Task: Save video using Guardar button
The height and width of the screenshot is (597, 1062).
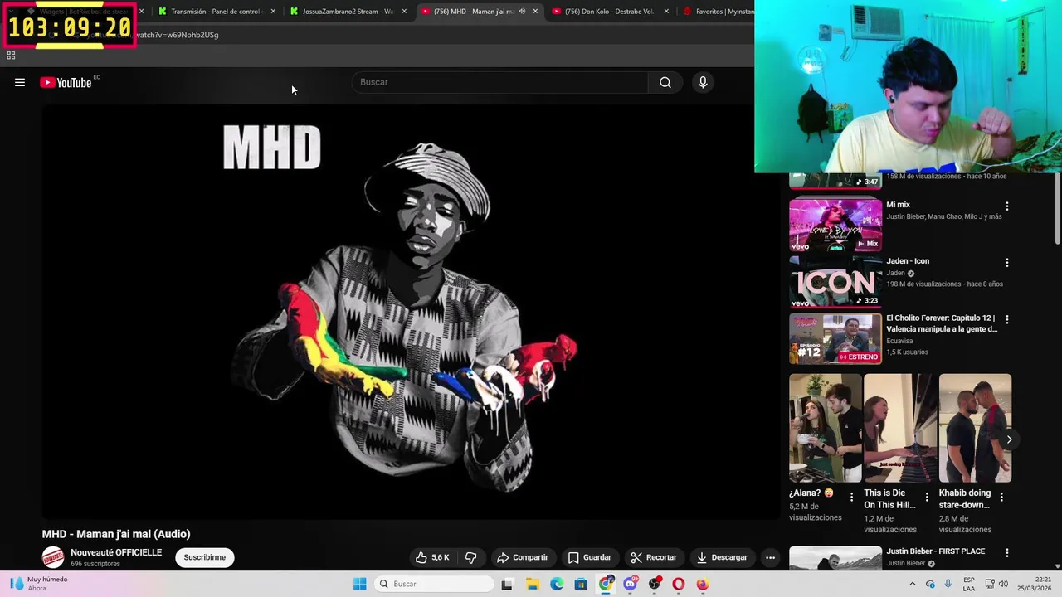Action: tap(589, 557)
